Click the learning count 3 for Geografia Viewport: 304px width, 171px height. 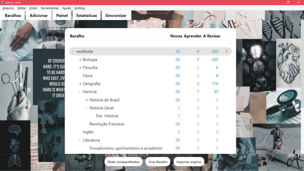tap(198, 84)
